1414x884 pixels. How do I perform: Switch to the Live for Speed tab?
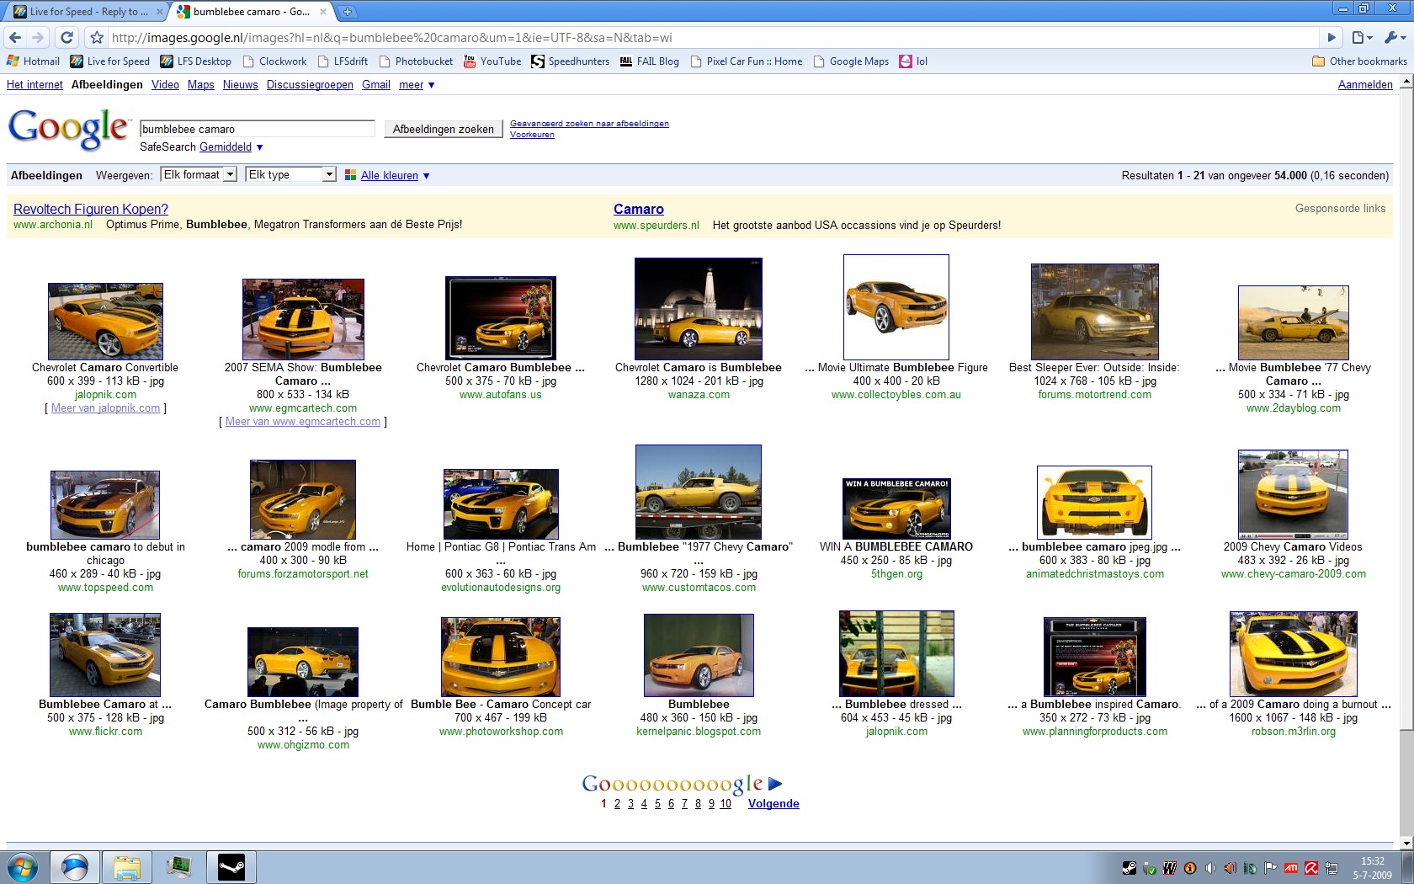87,12
